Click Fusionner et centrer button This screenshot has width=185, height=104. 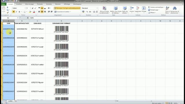tap(62, 12)
